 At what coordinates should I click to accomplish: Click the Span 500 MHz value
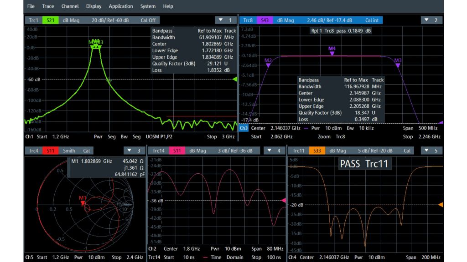tap(428, 128)
